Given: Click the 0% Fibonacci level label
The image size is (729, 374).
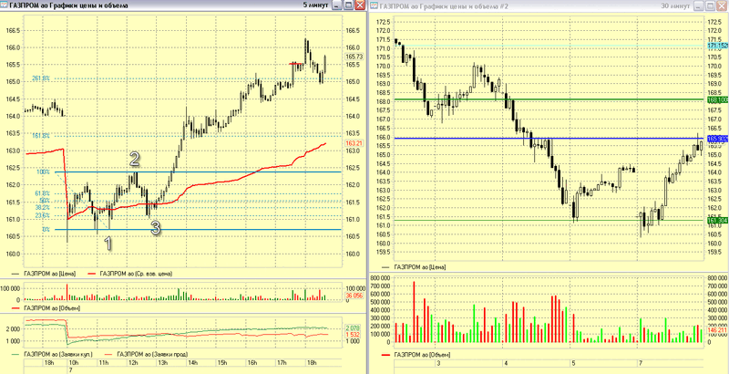Looking at the screenshot, I should pyautogui.click(x=46, y=229).
